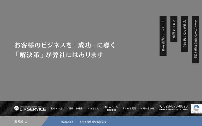This screenshot has height=126, width=202.
Task: Open the できること menu item
Action: 94,108
